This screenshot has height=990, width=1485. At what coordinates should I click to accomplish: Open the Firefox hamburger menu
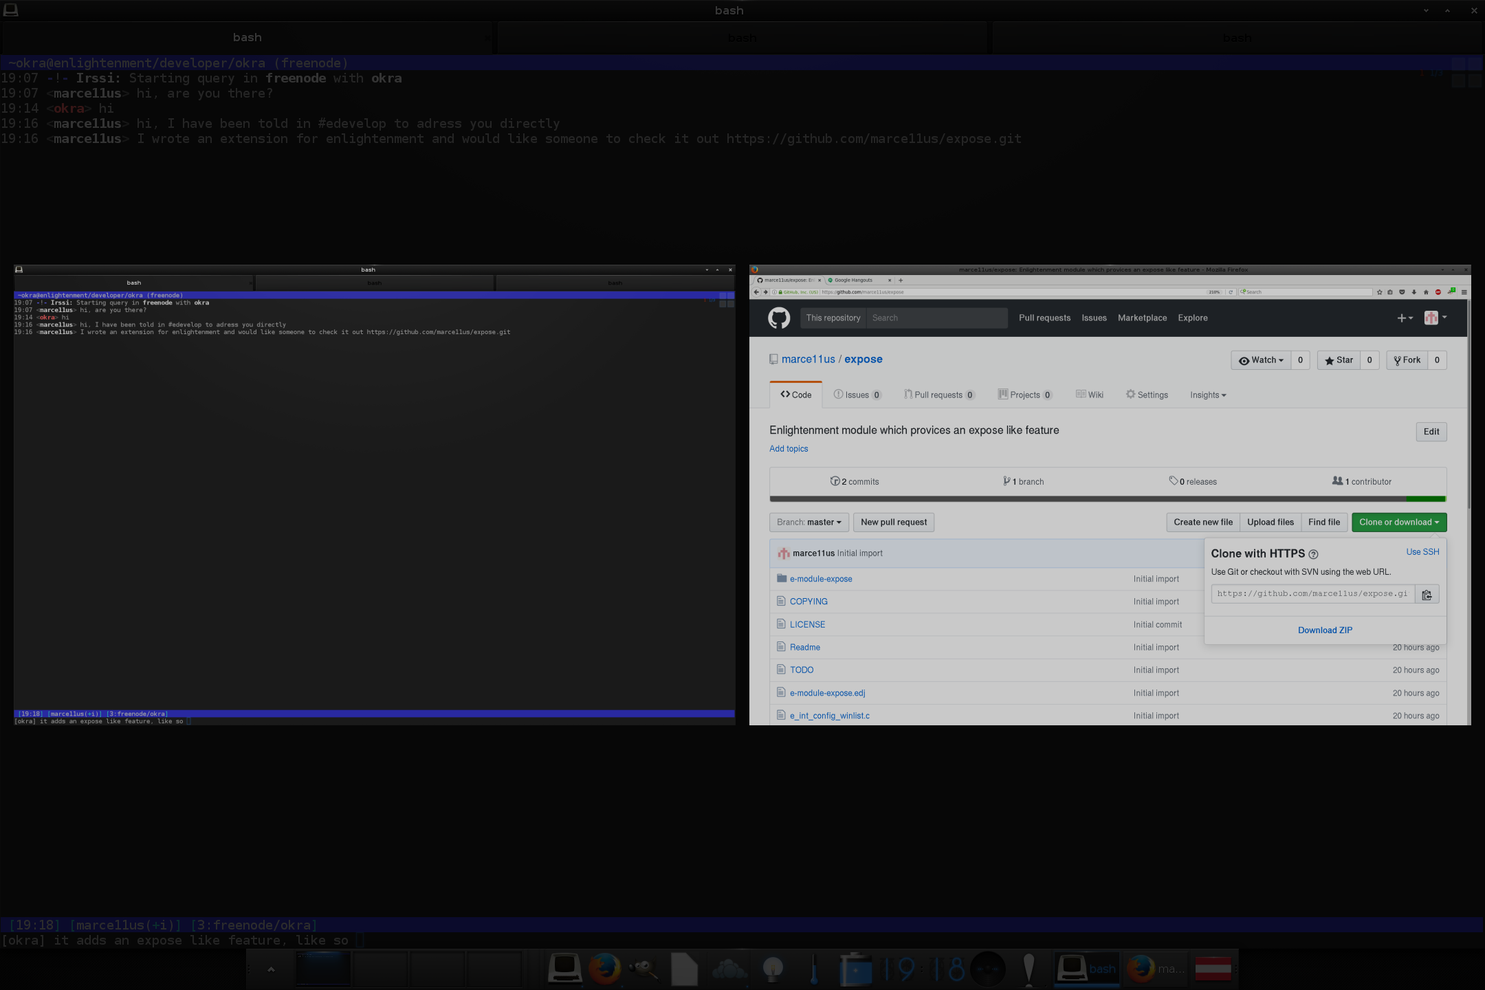click(x=1464, y=292)
